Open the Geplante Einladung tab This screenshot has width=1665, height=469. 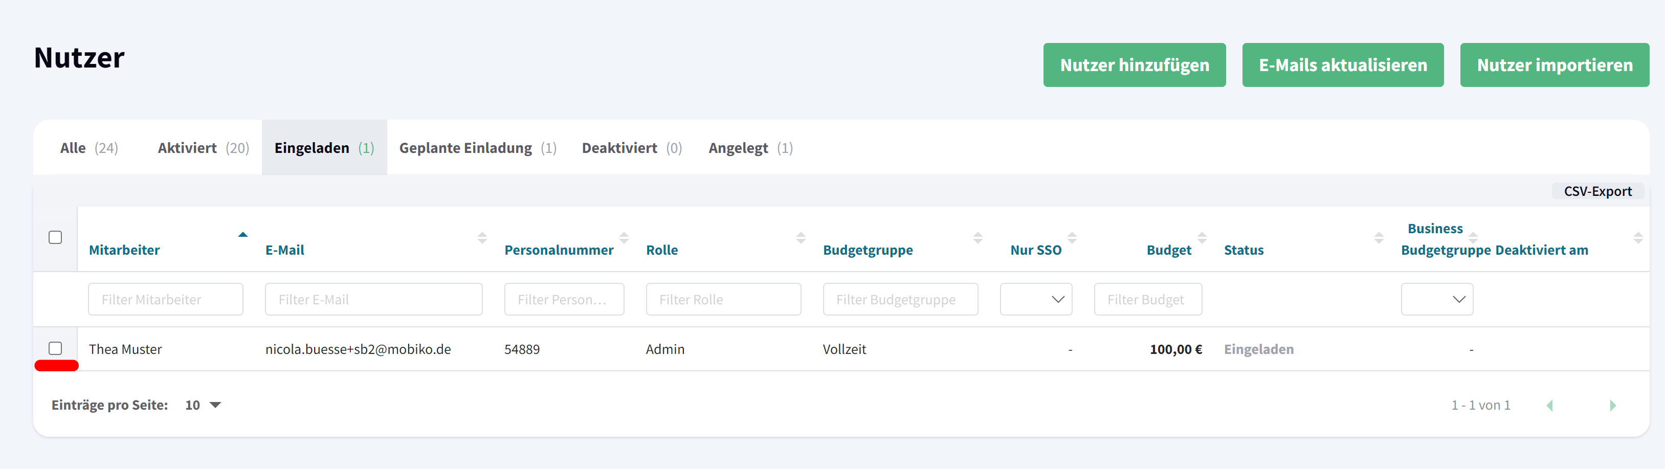click(477, 148)
